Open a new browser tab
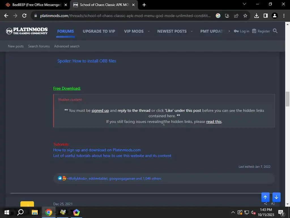 (144, 5)
